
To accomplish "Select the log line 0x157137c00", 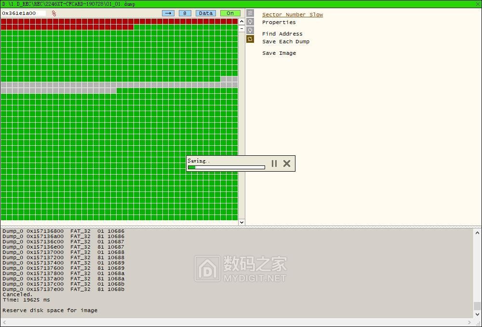I will point(63,284).
